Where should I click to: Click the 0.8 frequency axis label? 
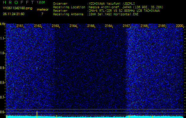(2, 83)
